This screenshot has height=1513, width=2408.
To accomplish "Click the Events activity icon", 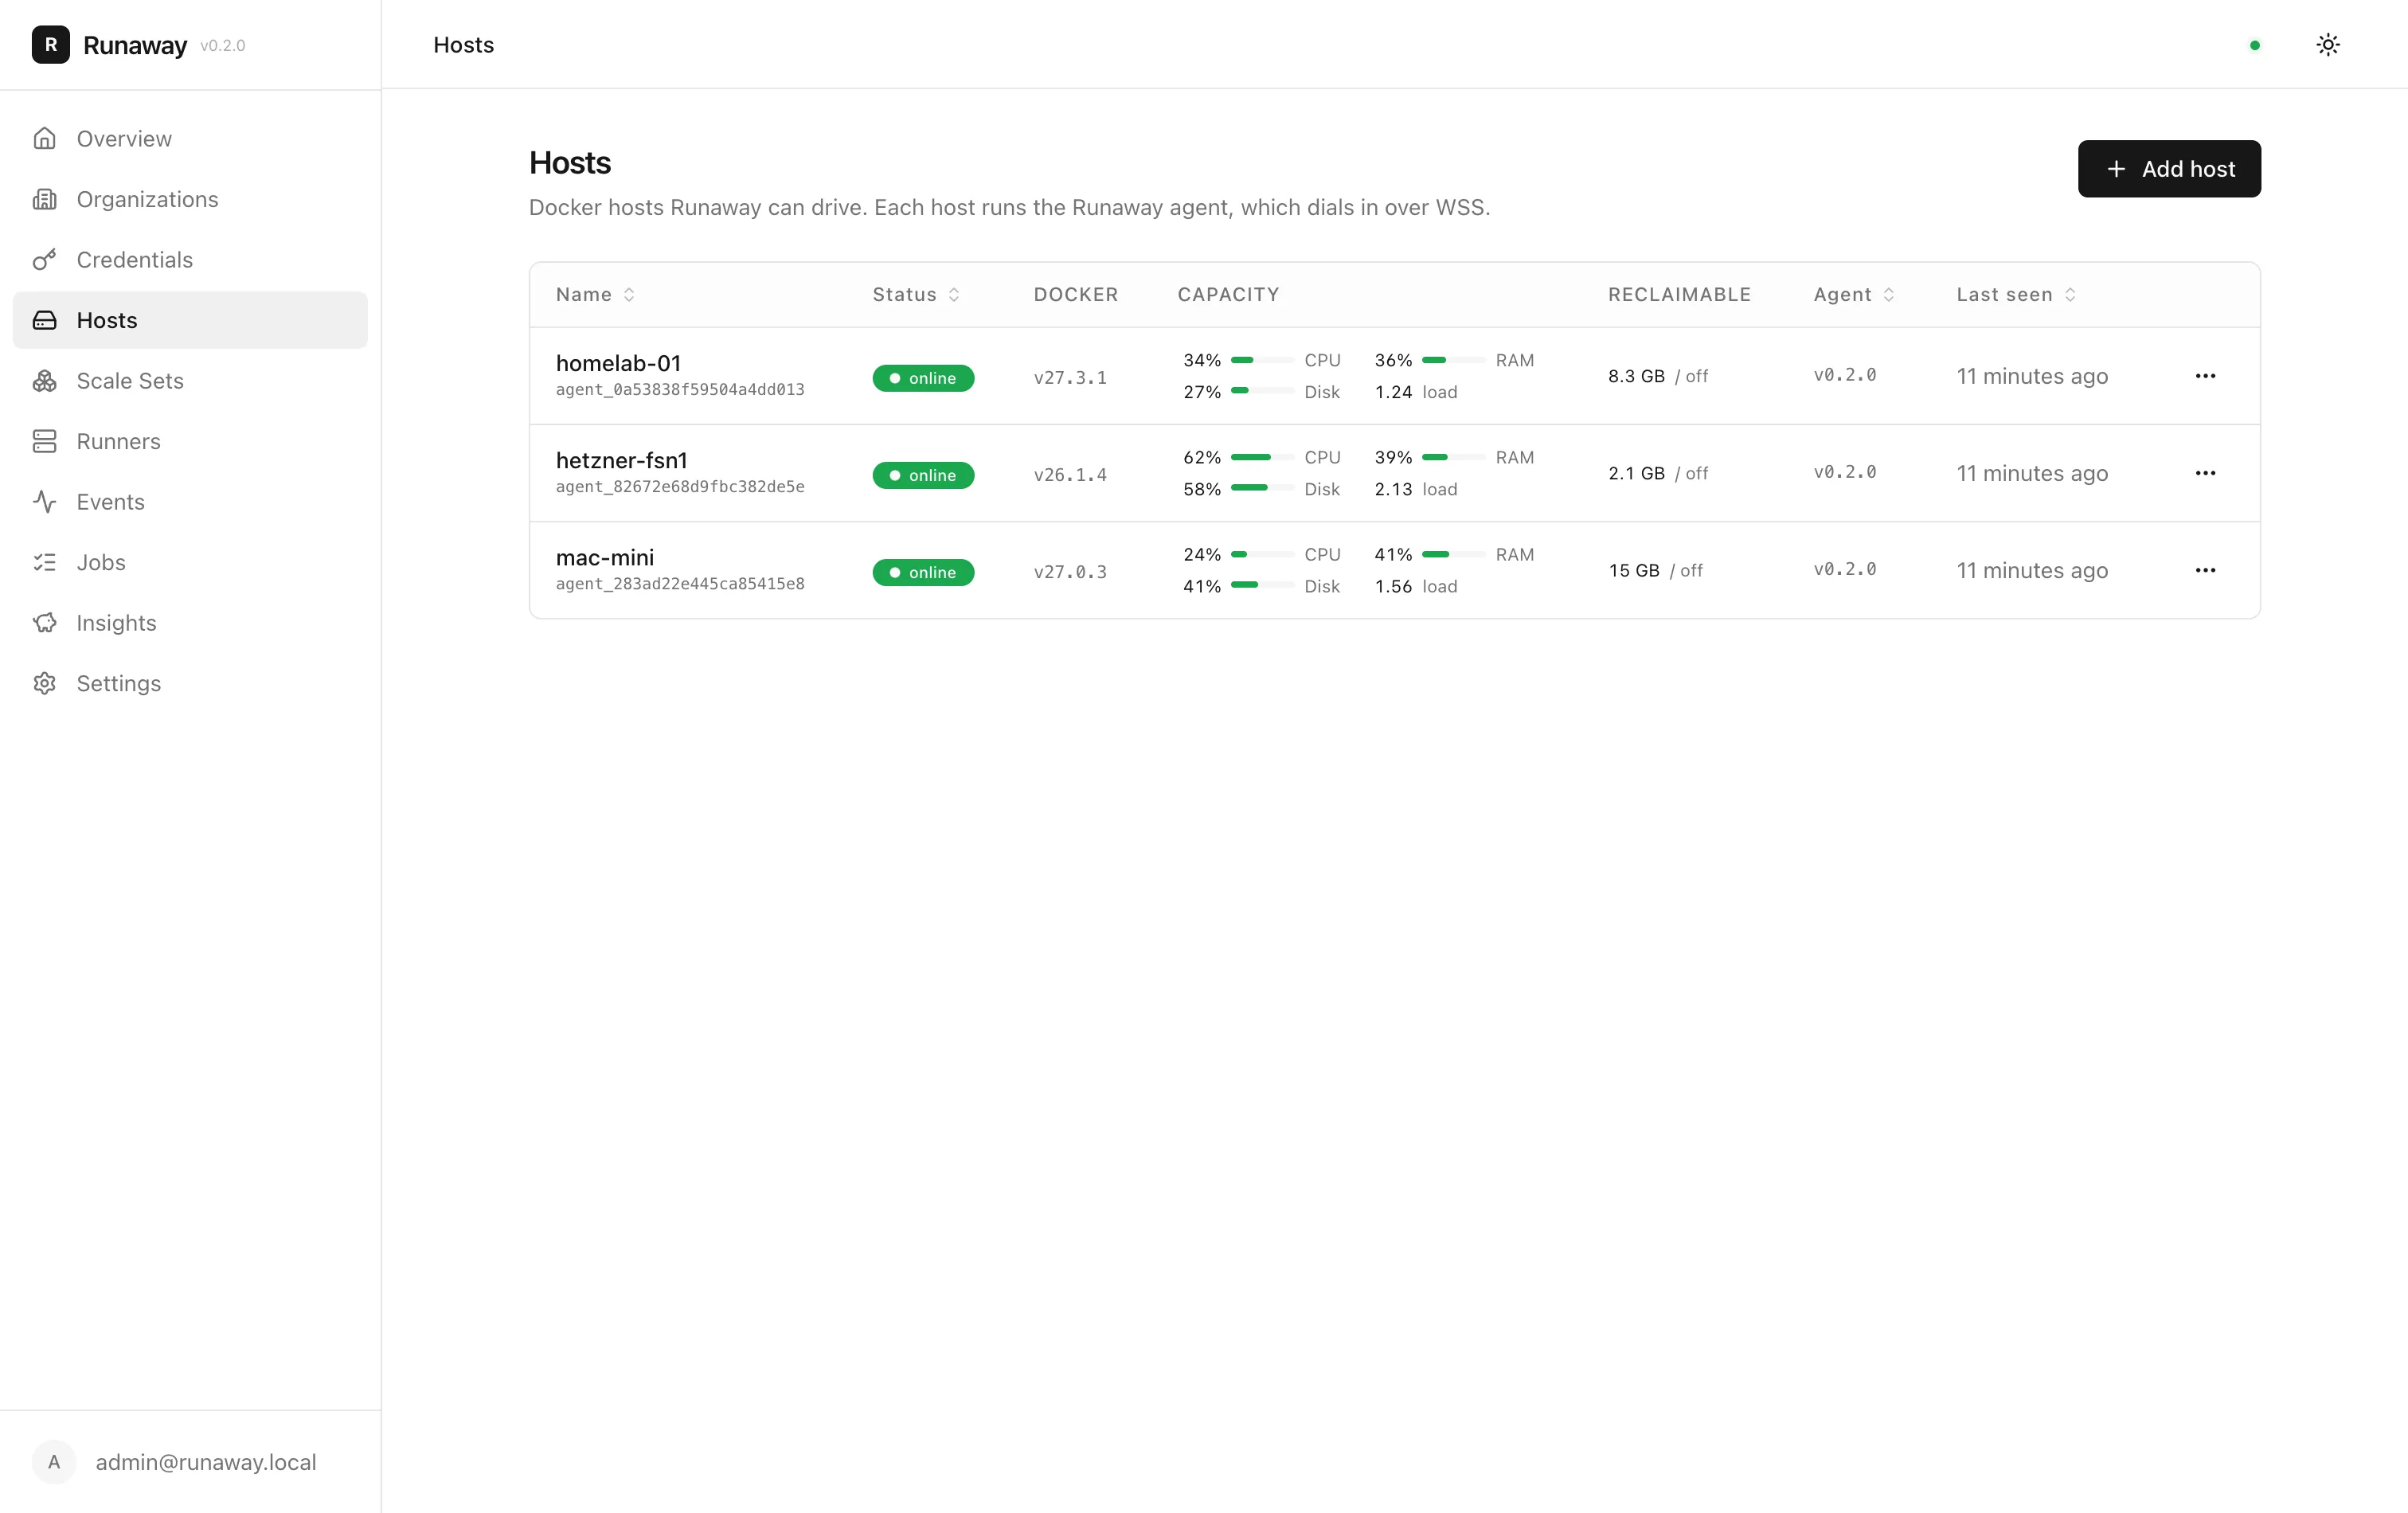I will 44,502.
